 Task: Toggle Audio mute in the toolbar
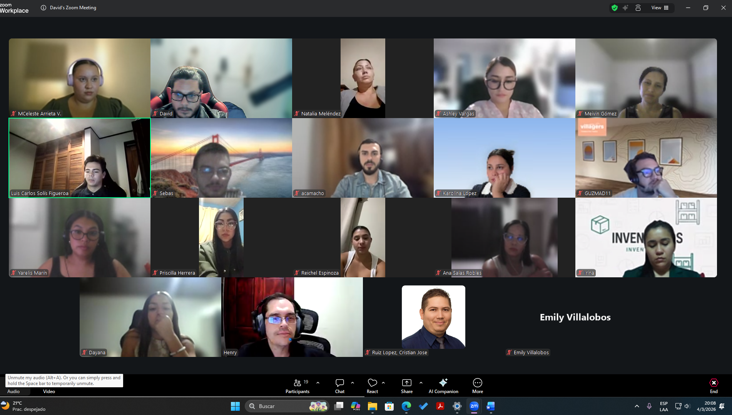click(13, 391)
